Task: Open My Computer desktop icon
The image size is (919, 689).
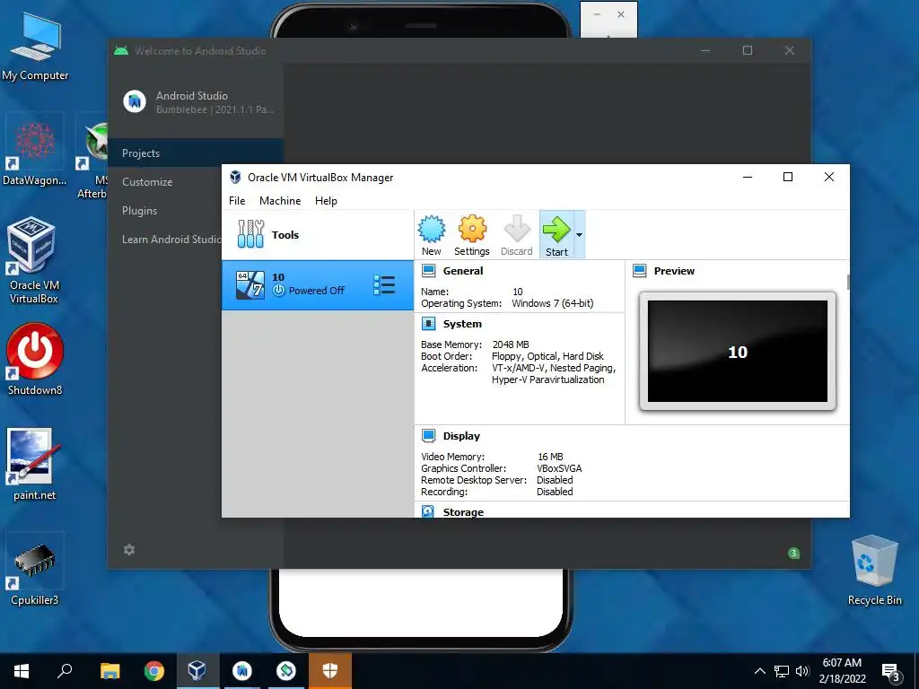Action: [35, 48]
